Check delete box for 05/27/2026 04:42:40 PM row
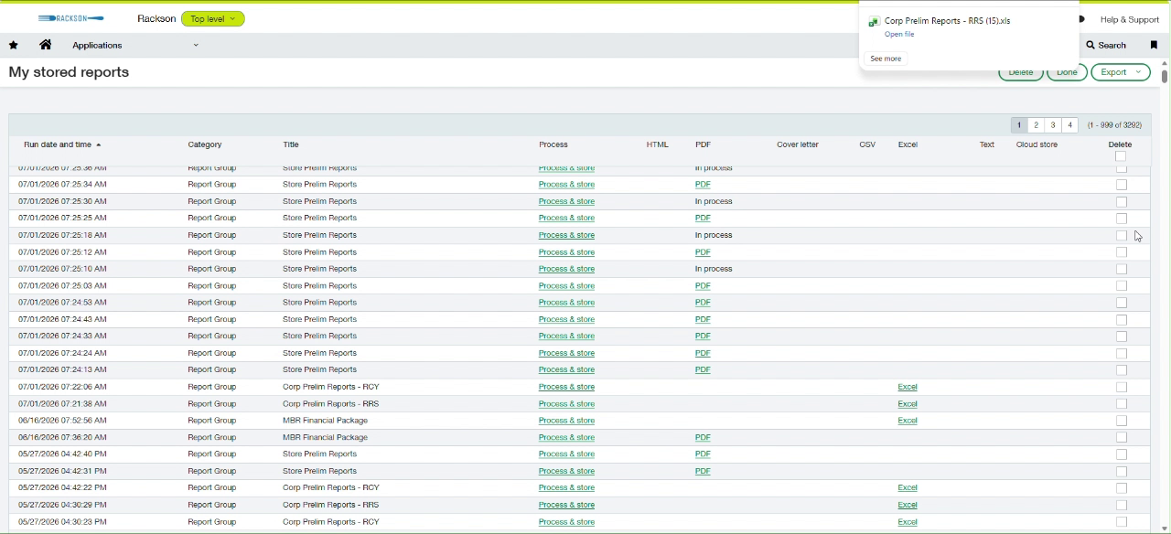Viewport: 1171px width, 534px height. [x=1122, y=454]
